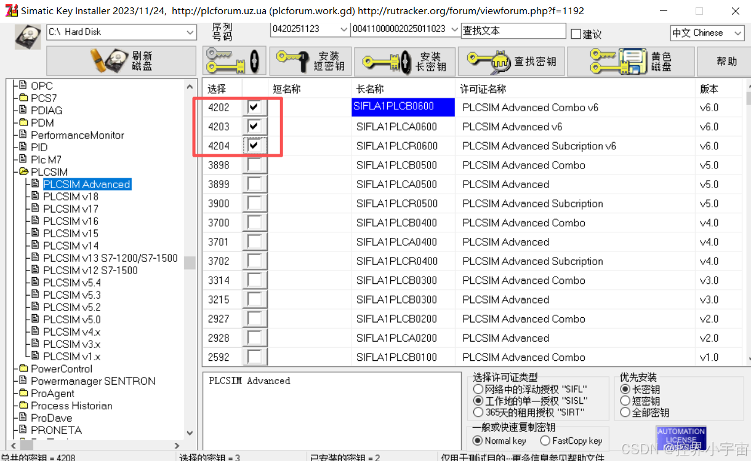Check the checkbox for key 3314

(x=254, y=280)
